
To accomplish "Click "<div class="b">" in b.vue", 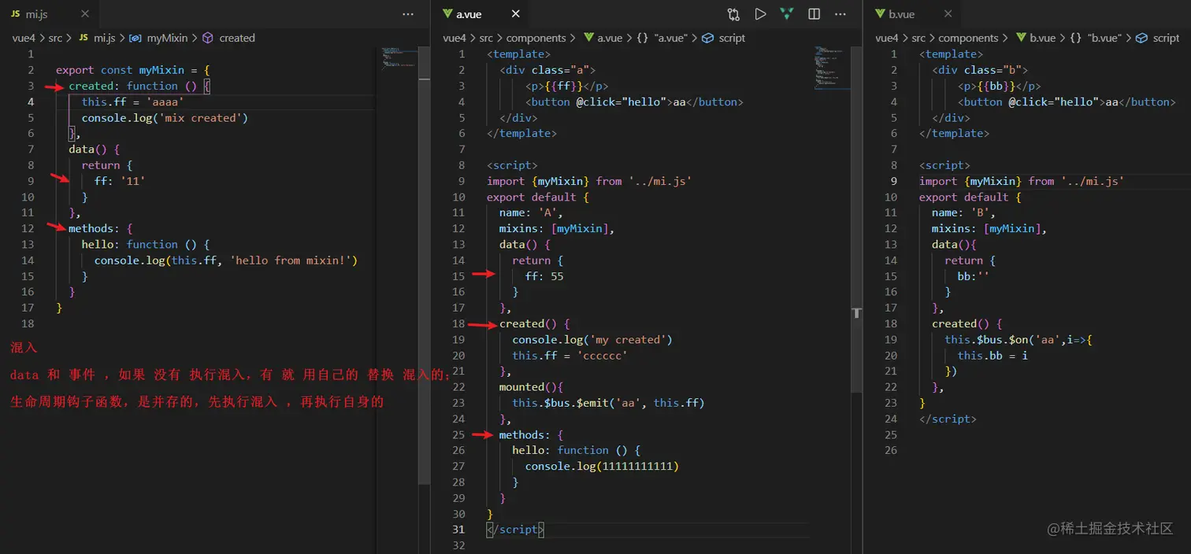I will coord(980,70).
